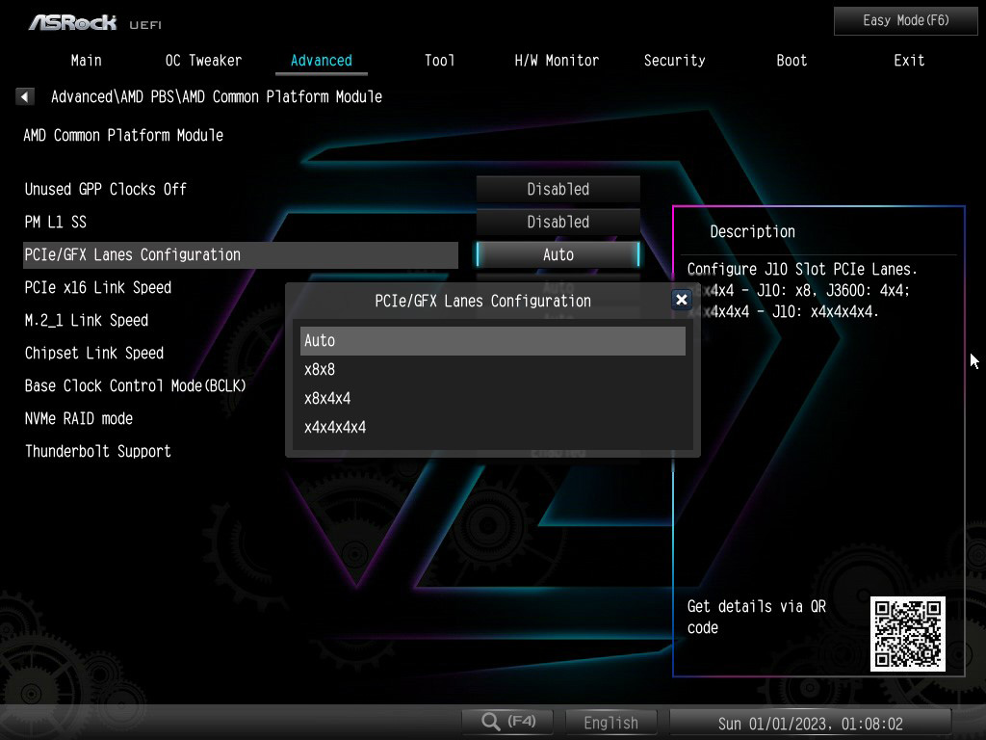Select the Thunderbolt Support setting
The image size is (986, 740).
[x=97, y=451]
